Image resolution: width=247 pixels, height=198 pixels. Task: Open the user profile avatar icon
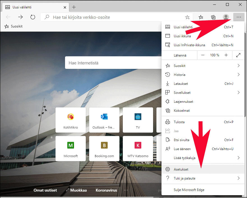point(226,17)
